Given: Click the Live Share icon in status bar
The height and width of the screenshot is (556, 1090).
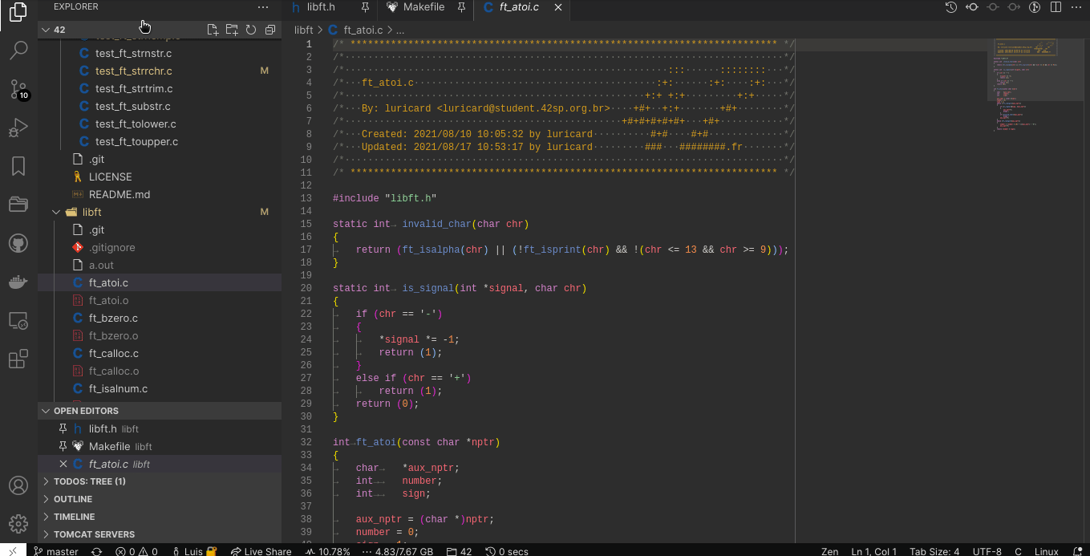Looking at the screenshot, I should (261, 551).
